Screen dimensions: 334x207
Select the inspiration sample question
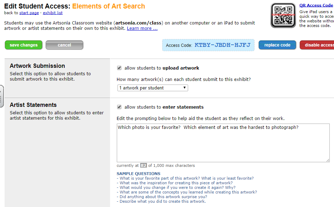click(x=175, y=183)
